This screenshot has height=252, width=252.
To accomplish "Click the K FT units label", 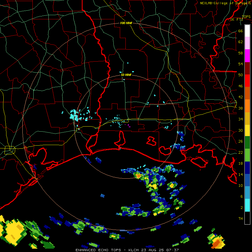I will 237,20.
